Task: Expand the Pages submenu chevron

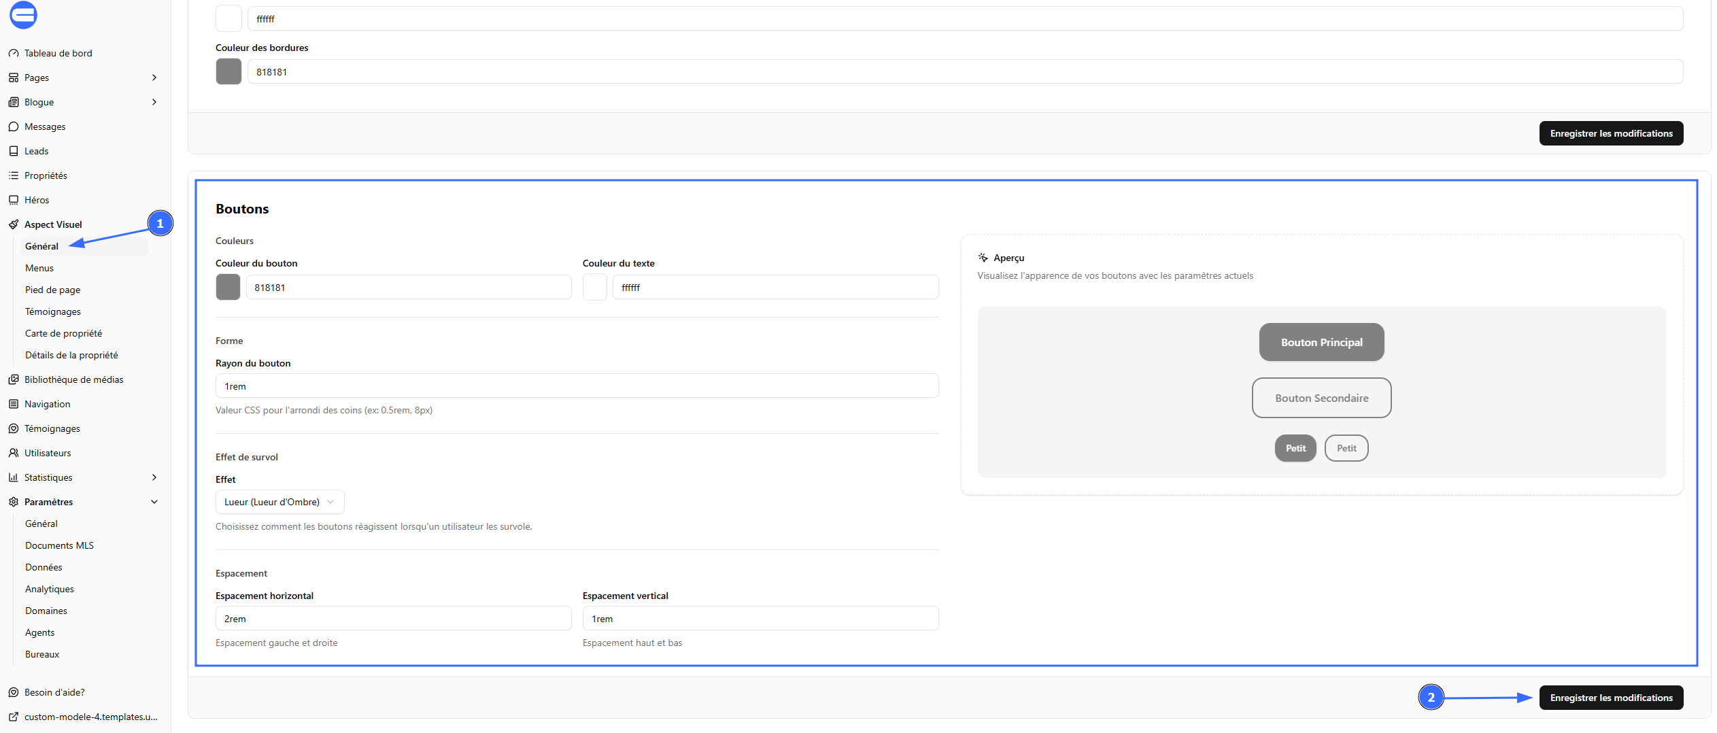Action: (x=154, y=78)
